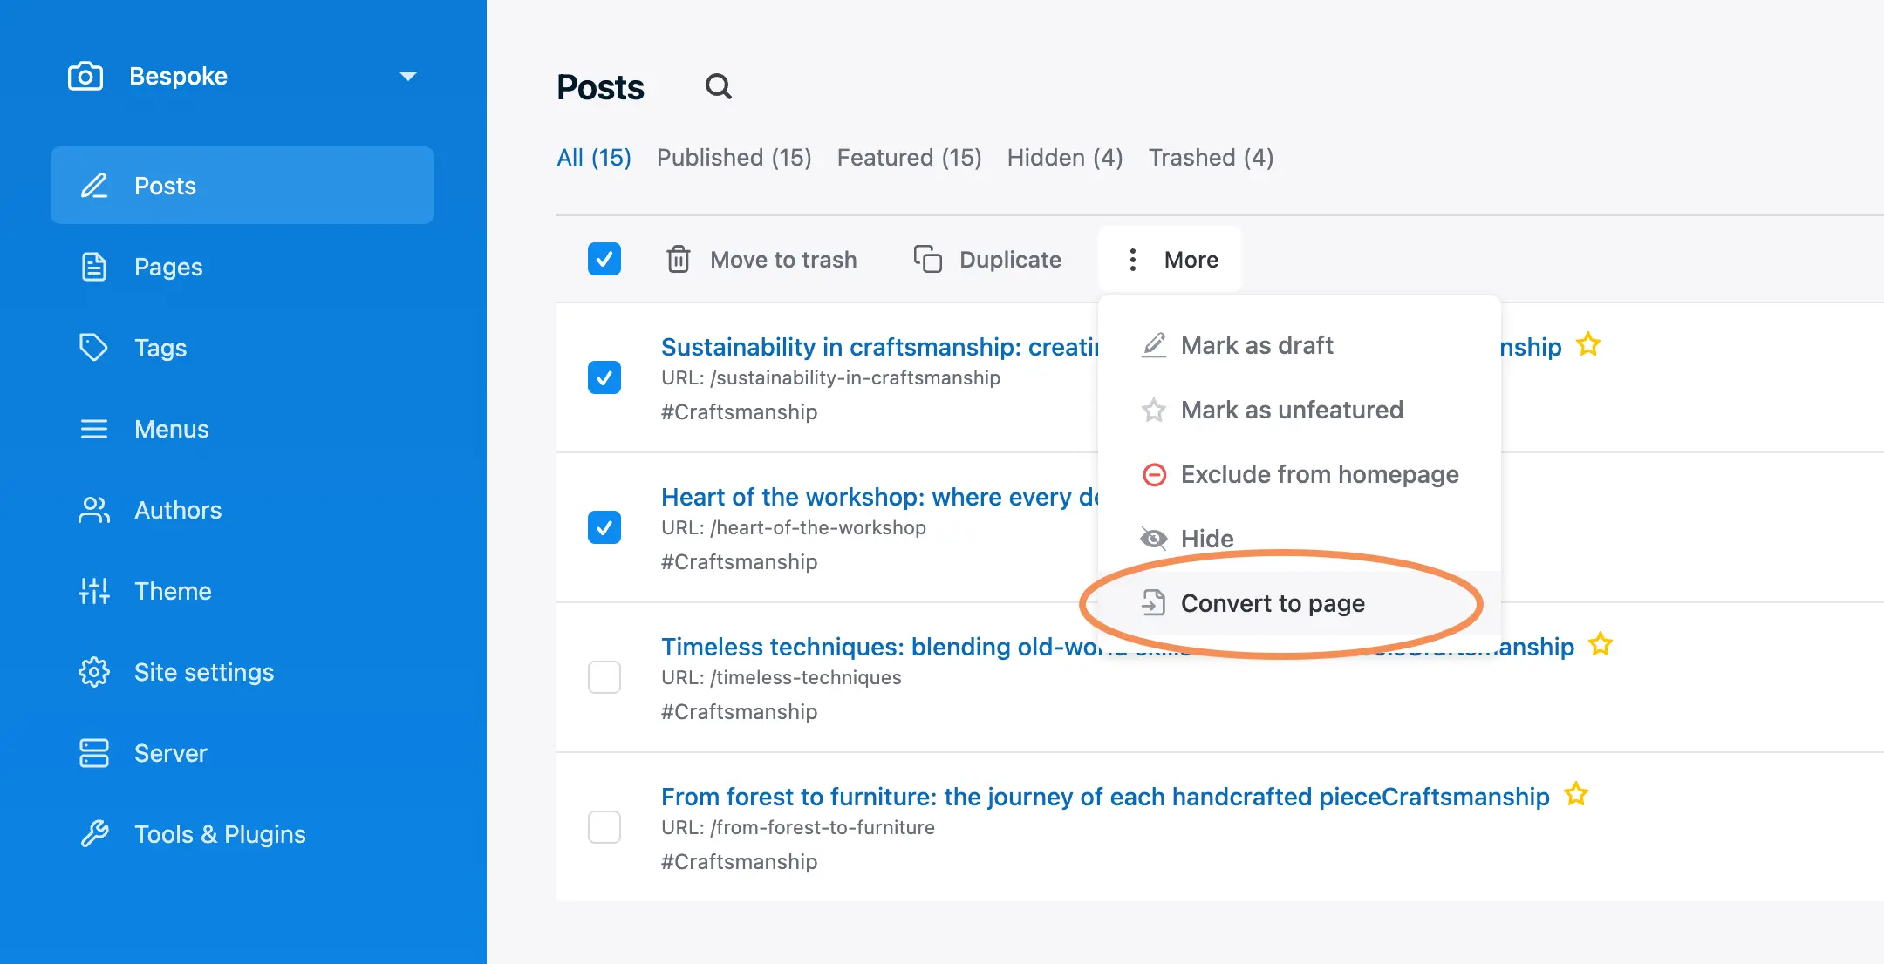The height and width of the screenshot is (964, 1884).
Task: Click the Convert to page icon
Action: click(1152, 602)
